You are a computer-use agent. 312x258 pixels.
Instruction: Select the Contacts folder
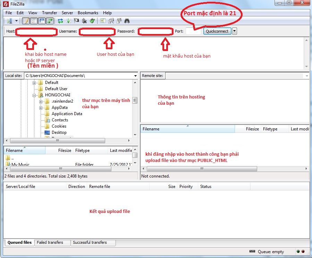click(60, 120)
